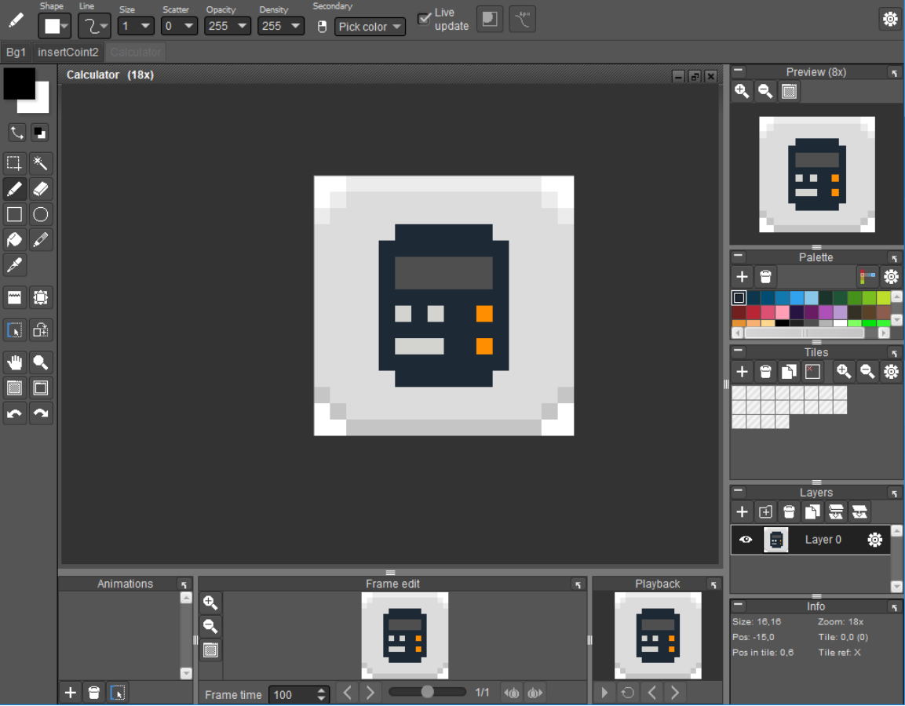Screen dimensions: 905x706
Task: Open the Opacity dropdown
Action: [x=227, y=26]
